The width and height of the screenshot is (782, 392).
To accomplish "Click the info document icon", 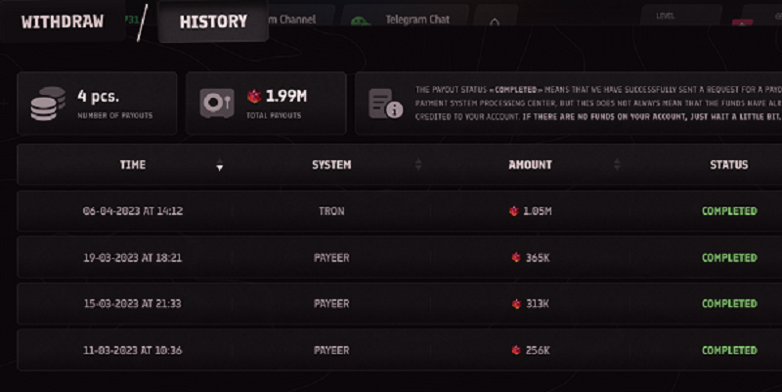I will [385, 103].
